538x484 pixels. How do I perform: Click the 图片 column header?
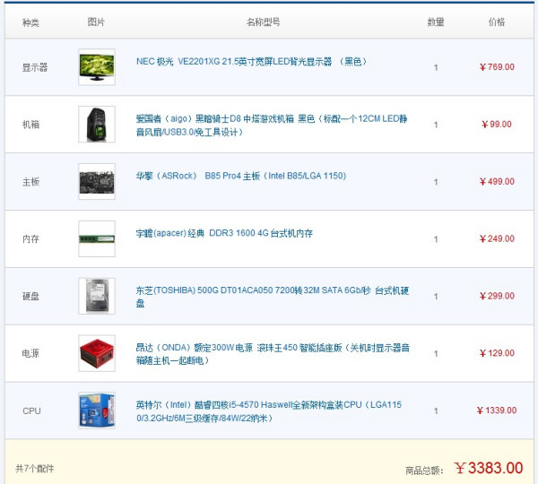96,22
